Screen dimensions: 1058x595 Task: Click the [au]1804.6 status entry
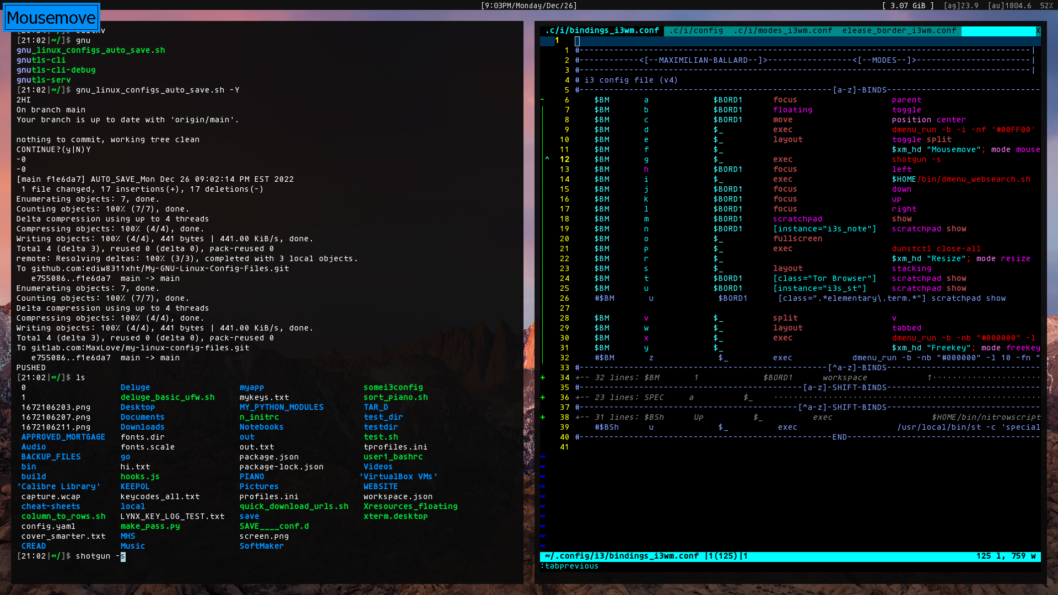(x=1010, y=6)
